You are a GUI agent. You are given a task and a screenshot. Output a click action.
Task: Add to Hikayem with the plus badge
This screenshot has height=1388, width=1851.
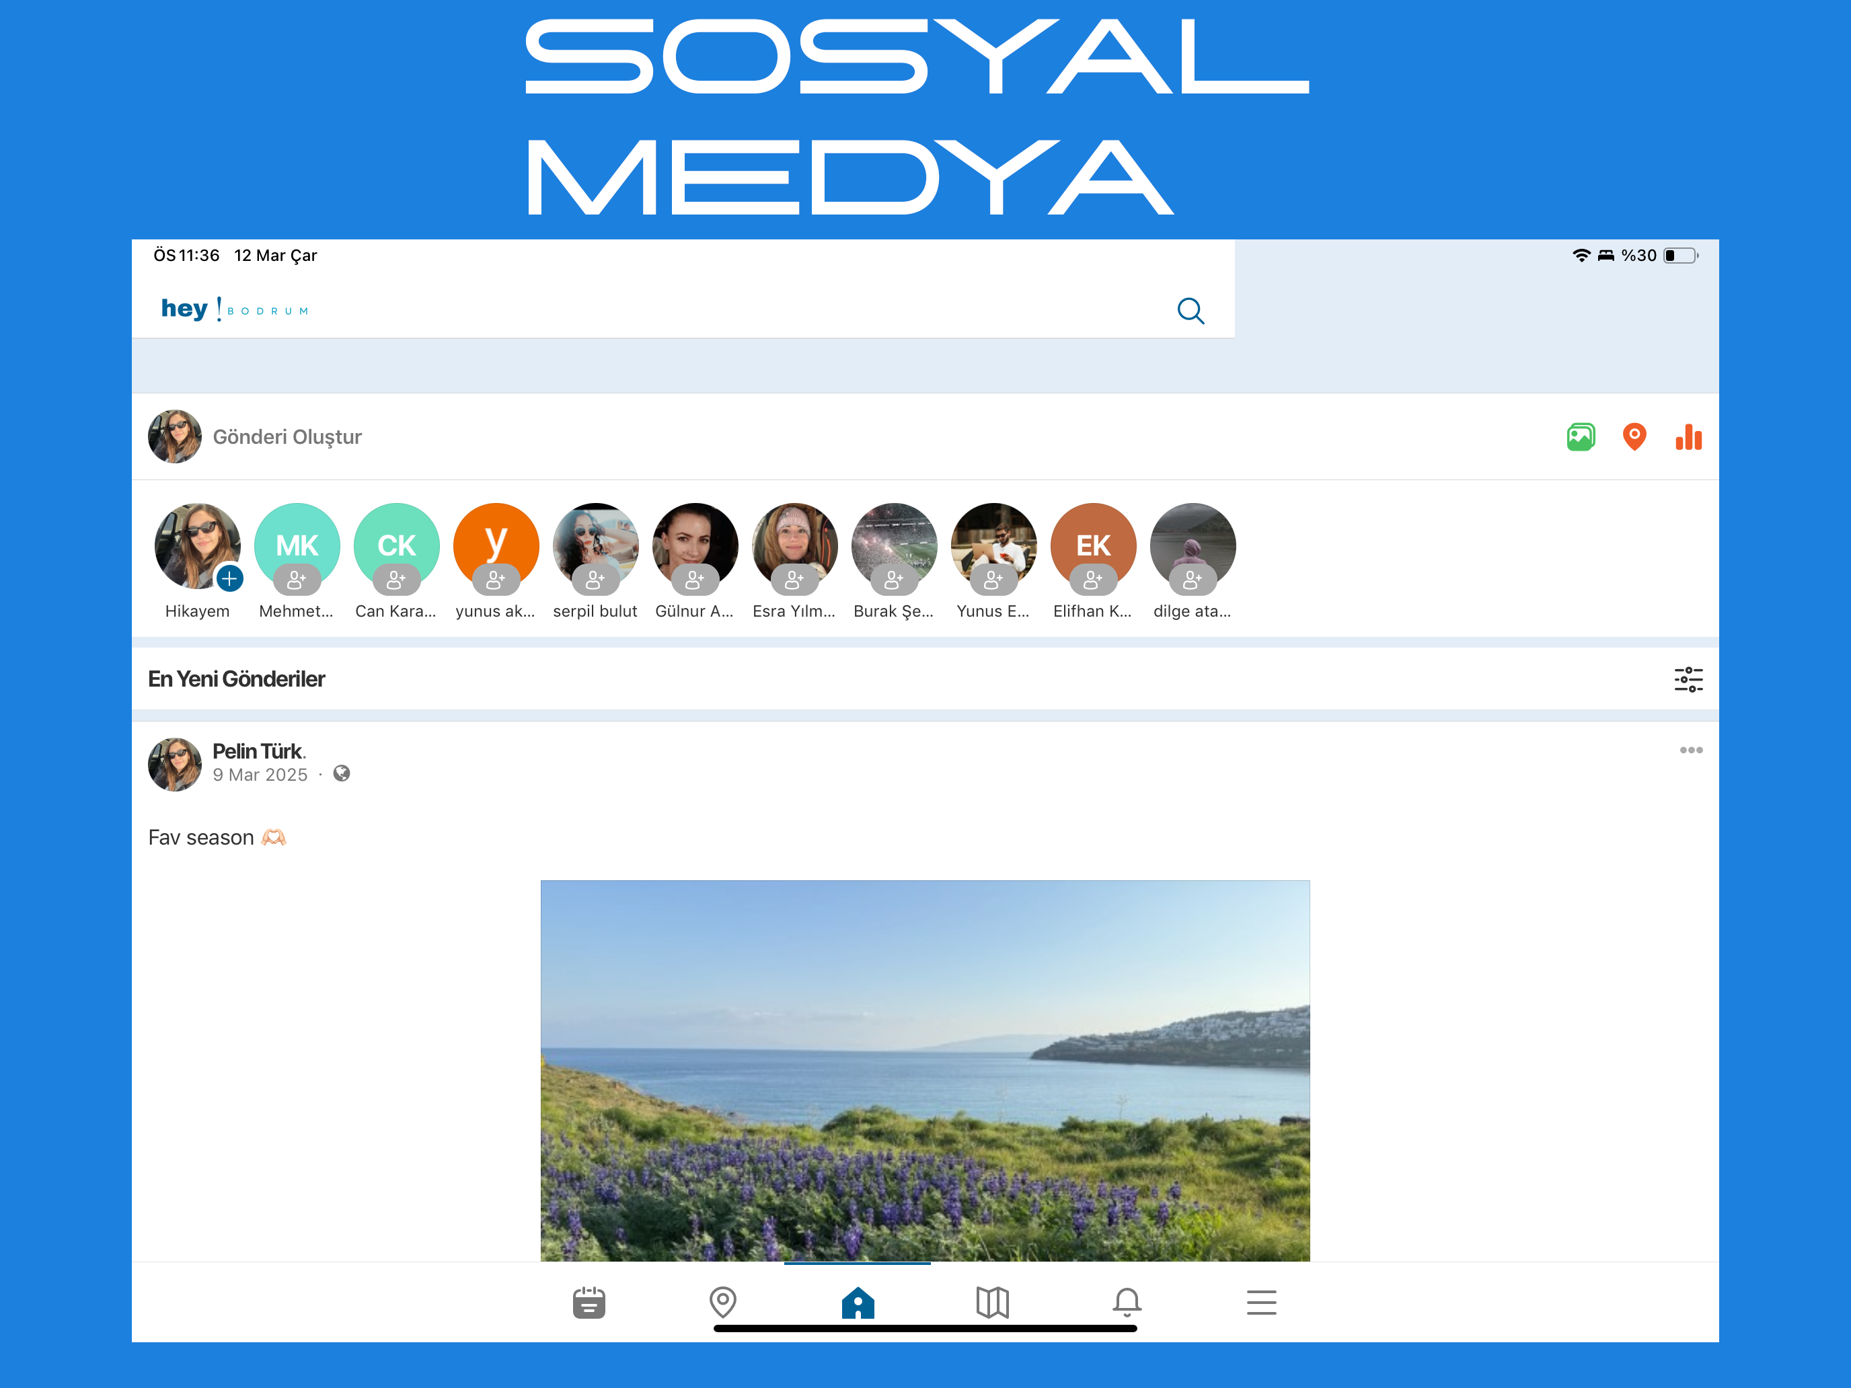[x=229, y=578]
